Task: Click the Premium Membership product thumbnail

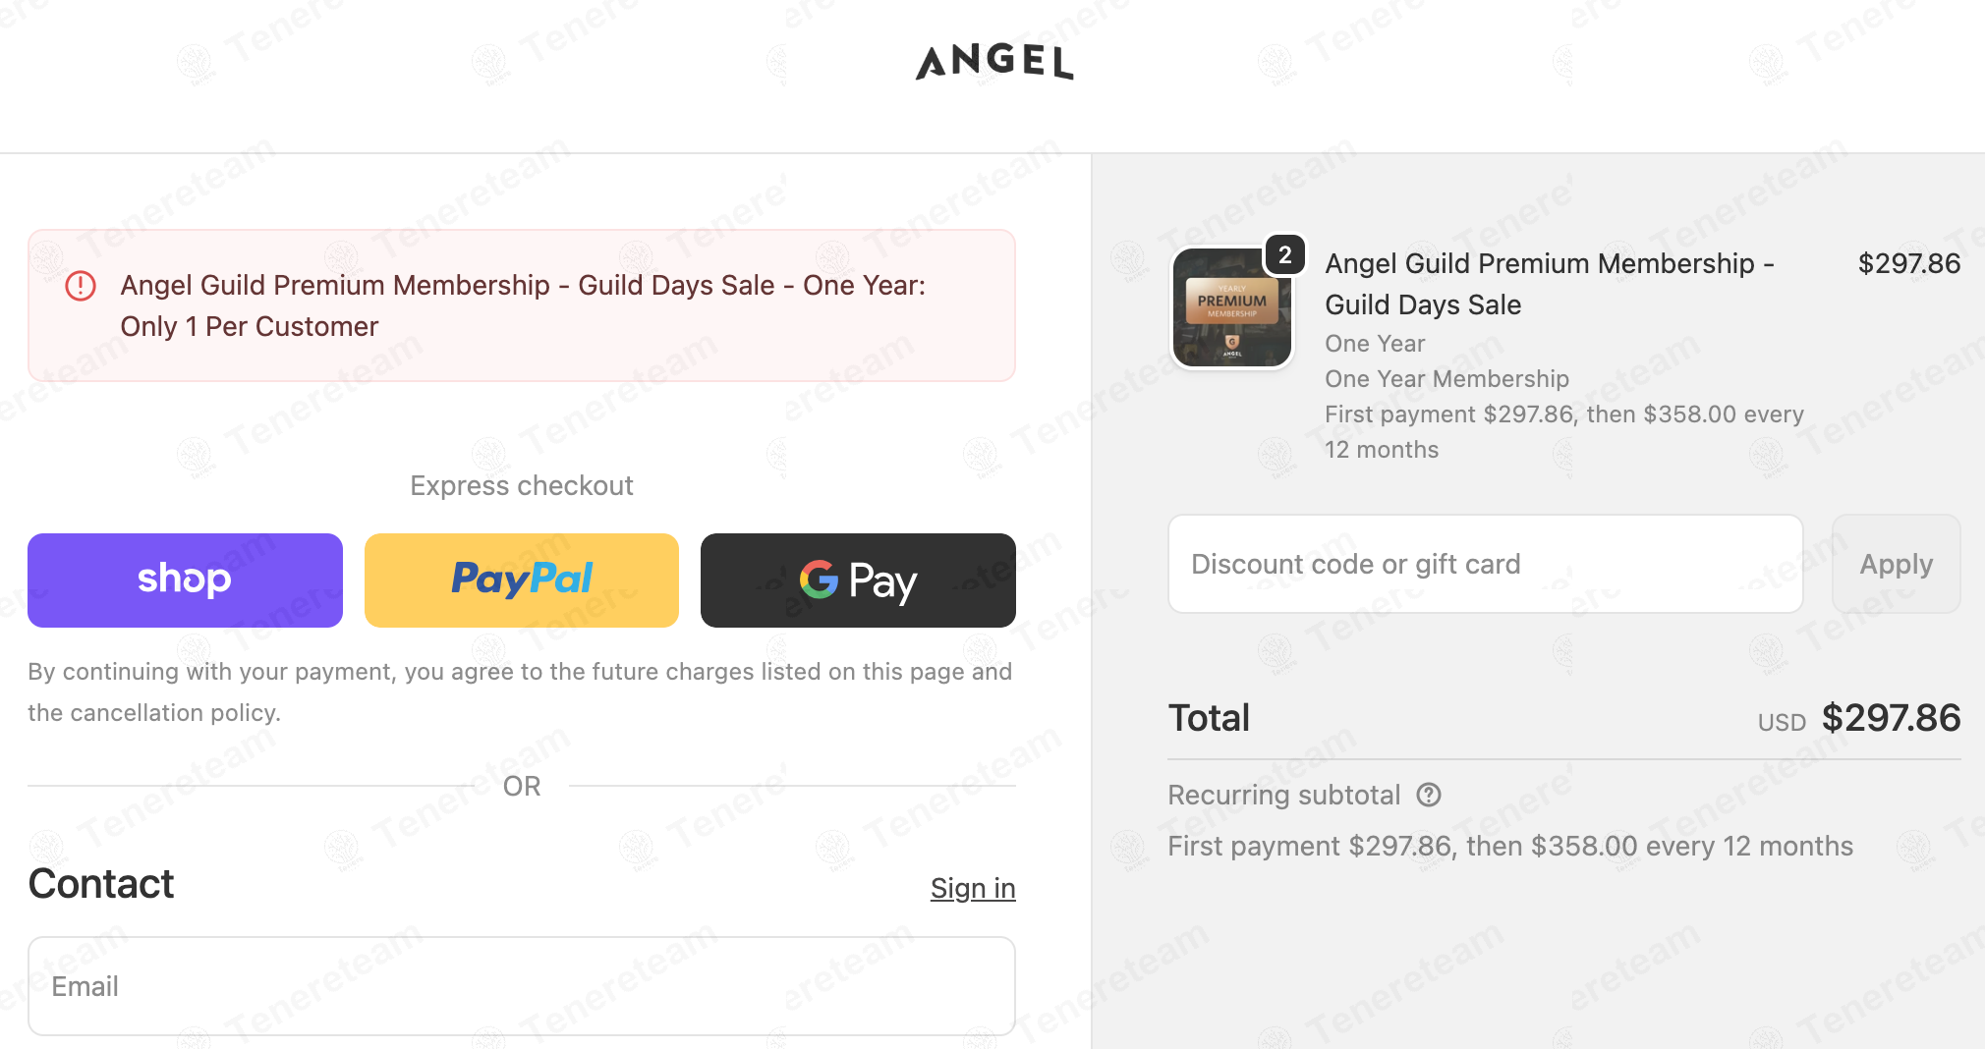Action: click(1232, 308)
